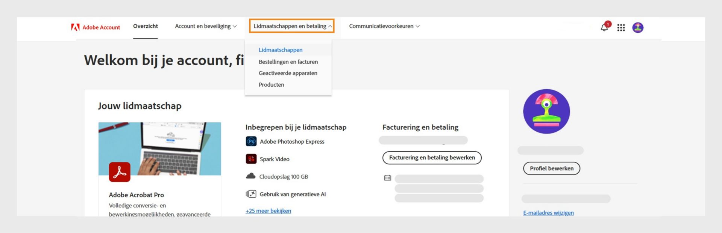Click Spark Video text
The width and height of the screenshot is (722, 233).
click(275, 159)
